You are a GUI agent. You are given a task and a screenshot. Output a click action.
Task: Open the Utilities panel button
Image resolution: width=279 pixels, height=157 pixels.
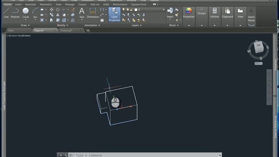pos(214,13)
